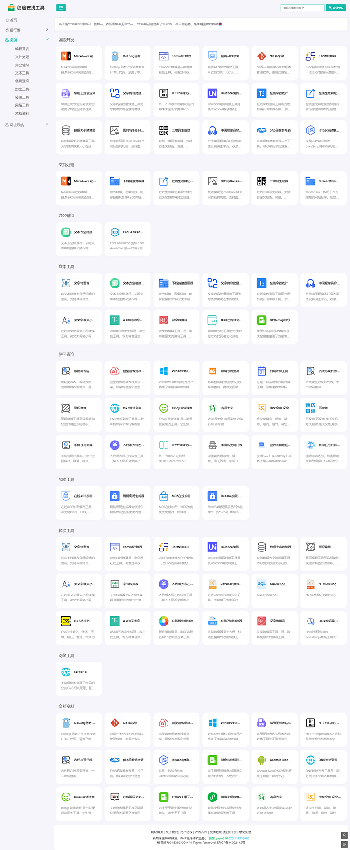This screenshot has height=850, width=350.
Task: Open the 随机密码生成器 lock icon
Action: 115,496
